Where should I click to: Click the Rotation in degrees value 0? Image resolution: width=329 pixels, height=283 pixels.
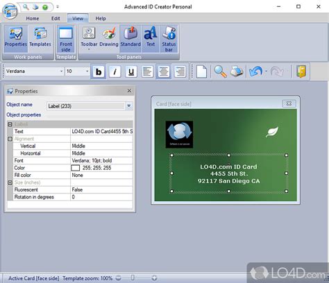click(x=101, y=197)
